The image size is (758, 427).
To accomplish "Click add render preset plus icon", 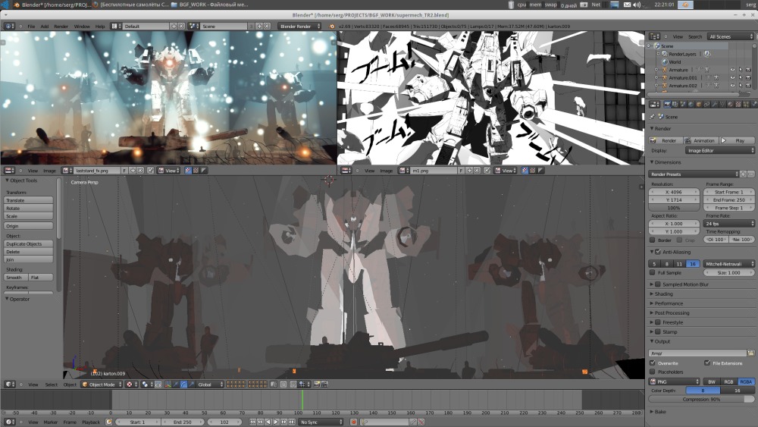I will point(744,174).
